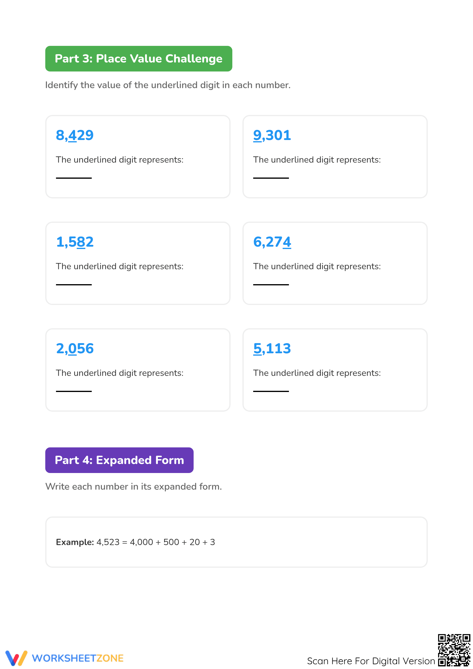The height and width of the screenshot is (669, 473).
Task: Click the Scan Here For Digital Version text
Action: (x=371, y=661)
